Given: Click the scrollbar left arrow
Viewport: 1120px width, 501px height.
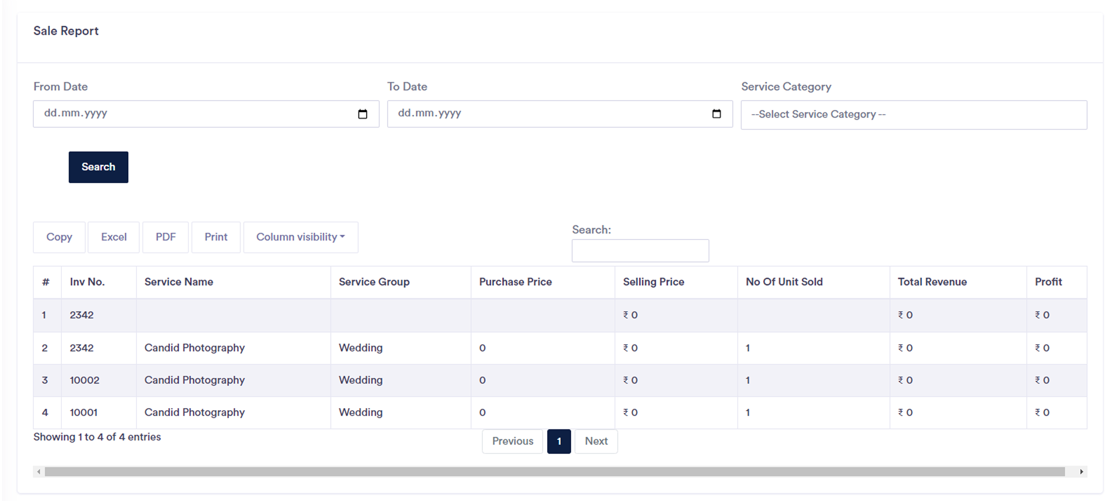Looking at the screenshot, I should pyautogui.click(x=39, y=472).
